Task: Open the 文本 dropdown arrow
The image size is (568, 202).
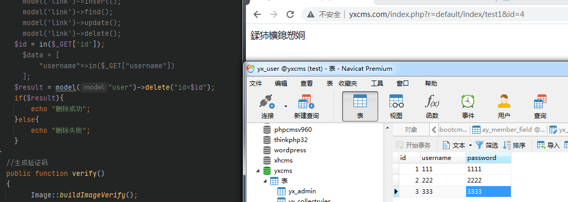Action: tap(471, 146)
